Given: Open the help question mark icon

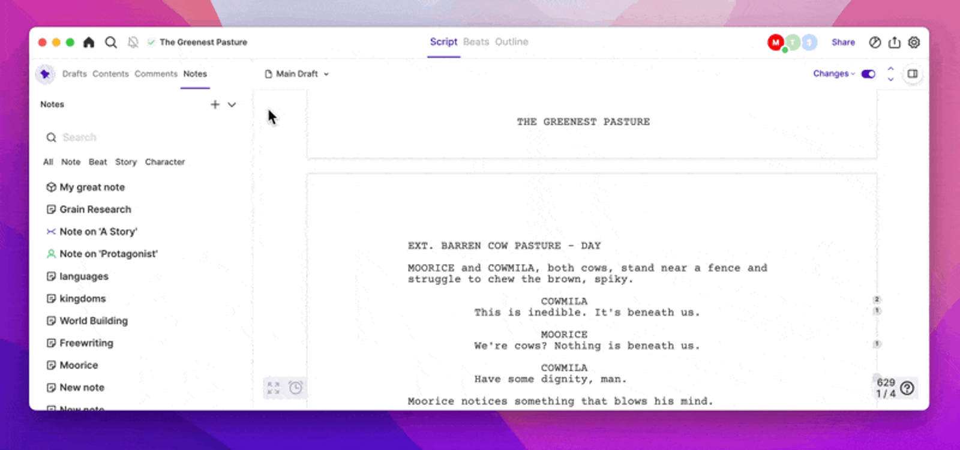Looking at the screenshot, I should pos(907,388).
